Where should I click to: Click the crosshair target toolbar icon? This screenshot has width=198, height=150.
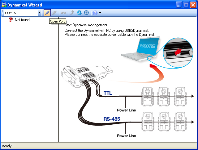pos(86,13)
